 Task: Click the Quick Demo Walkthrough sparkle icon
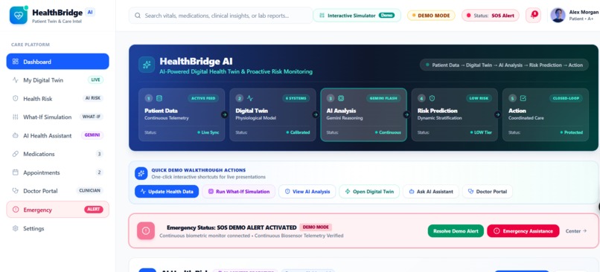tap(141, 173)
